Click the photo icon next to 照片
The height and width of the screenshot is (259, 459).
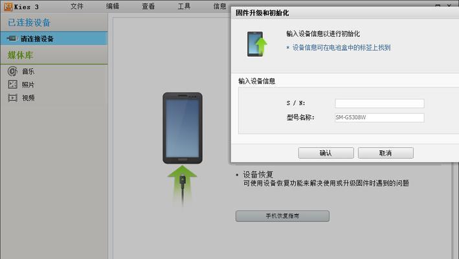tap(12, 85)
